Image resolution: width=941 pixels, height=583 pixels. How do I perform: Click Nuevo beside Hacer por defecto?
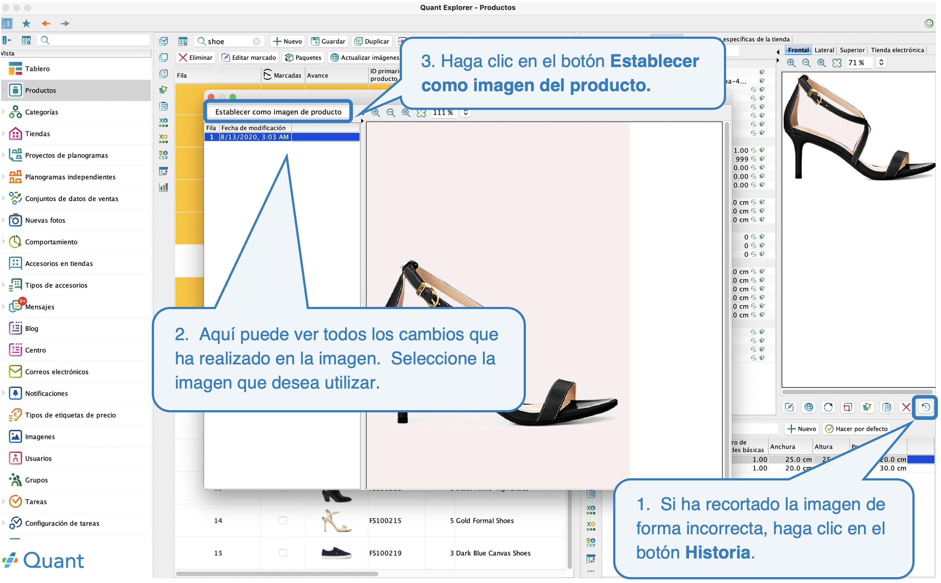[x=801, y=428]
